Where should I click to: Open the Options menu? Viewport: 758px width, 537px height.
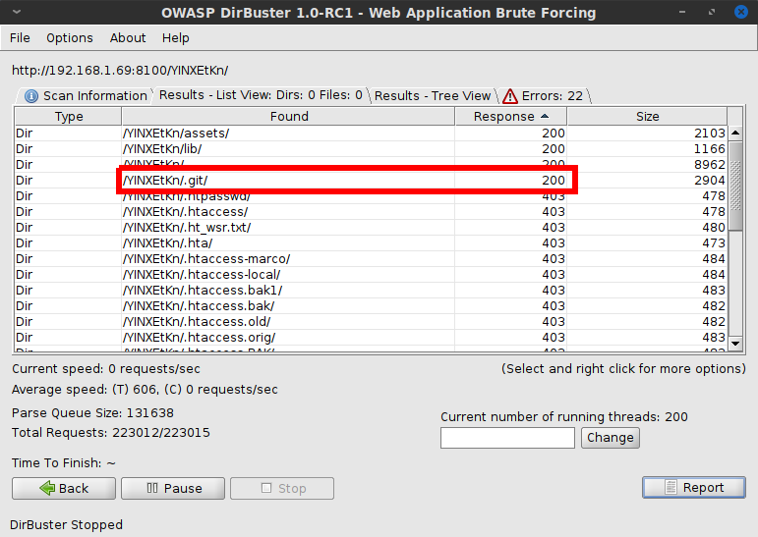(70, 37)
